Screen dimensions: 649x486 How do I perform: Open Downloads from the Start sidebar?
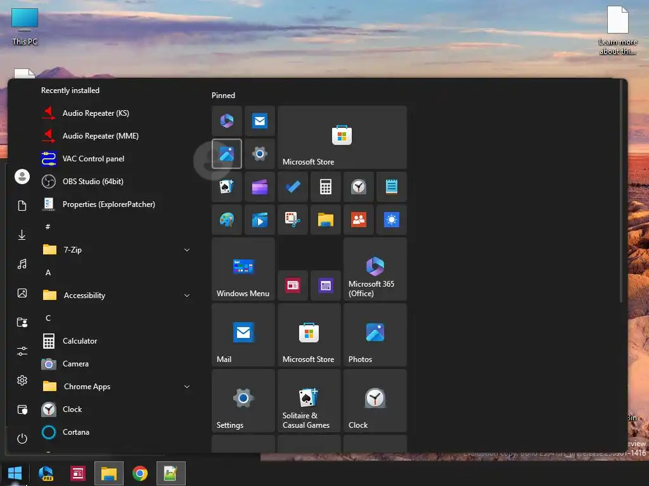[22, 235]
